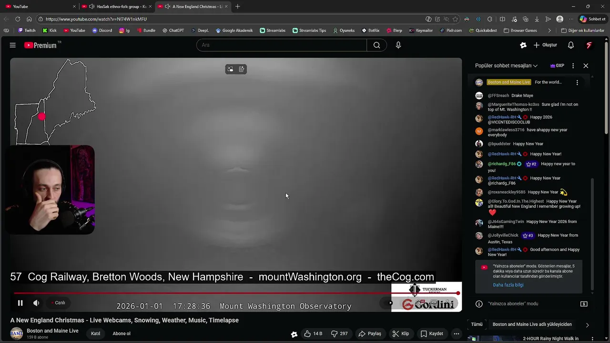Switch to the YouTube browser tab

(41, 7)
